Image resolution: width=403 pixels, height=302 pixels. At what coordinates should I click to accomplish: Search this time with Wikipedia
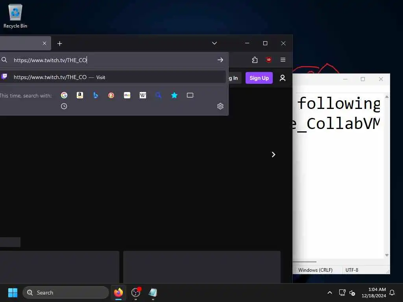coord(142,95)
